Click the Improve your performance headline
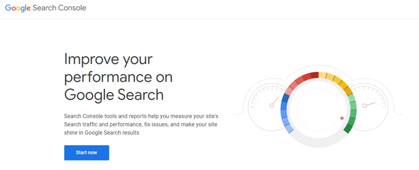419x170 pixels. click(118, 76)
